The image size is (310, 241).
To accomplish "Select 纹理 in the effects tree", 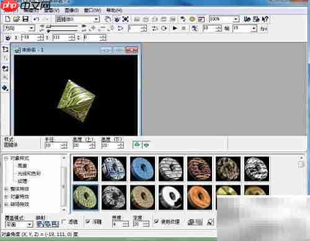I will [x=22, y=182].
